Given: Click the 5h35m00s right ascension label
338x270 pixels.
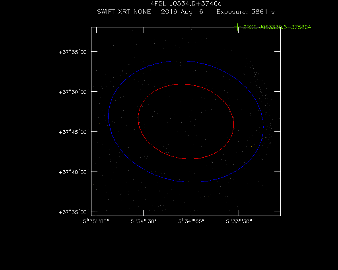Looking at the screenshot, I should (96, 221).
